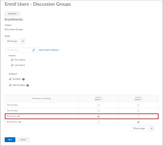Image resolution: width=163 pixels, height=146 pixels.
Task: Click the search magnifier icon
Action: [x=34, y=50]
